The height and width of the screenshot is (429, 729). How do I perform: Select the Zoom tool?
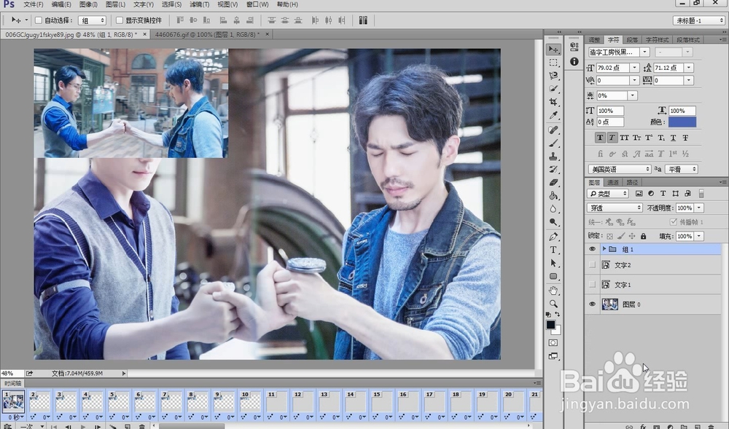click(553, 304)
